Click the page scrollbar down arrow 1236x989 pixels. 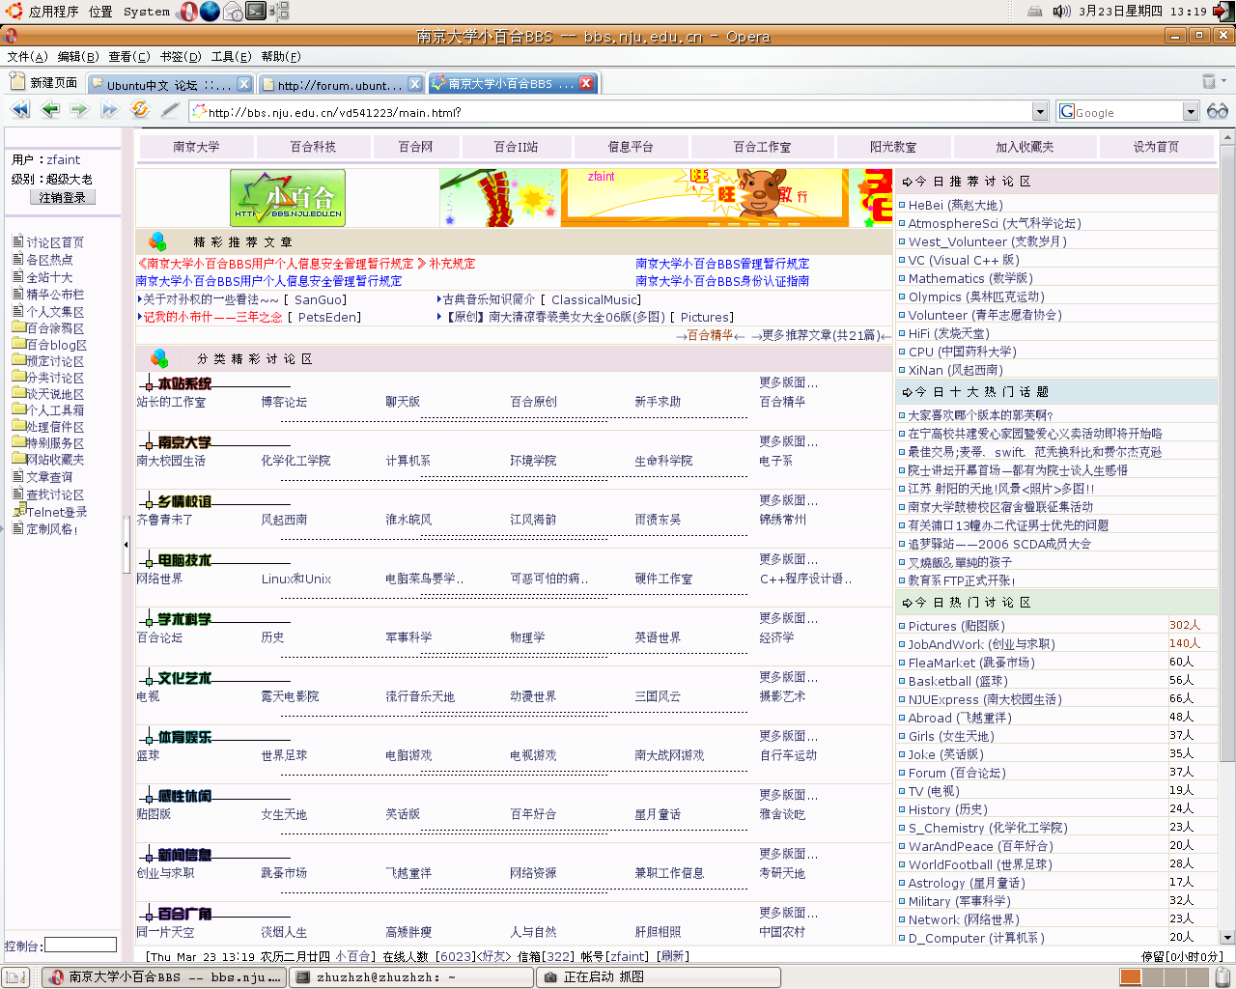coord(1227,937)
